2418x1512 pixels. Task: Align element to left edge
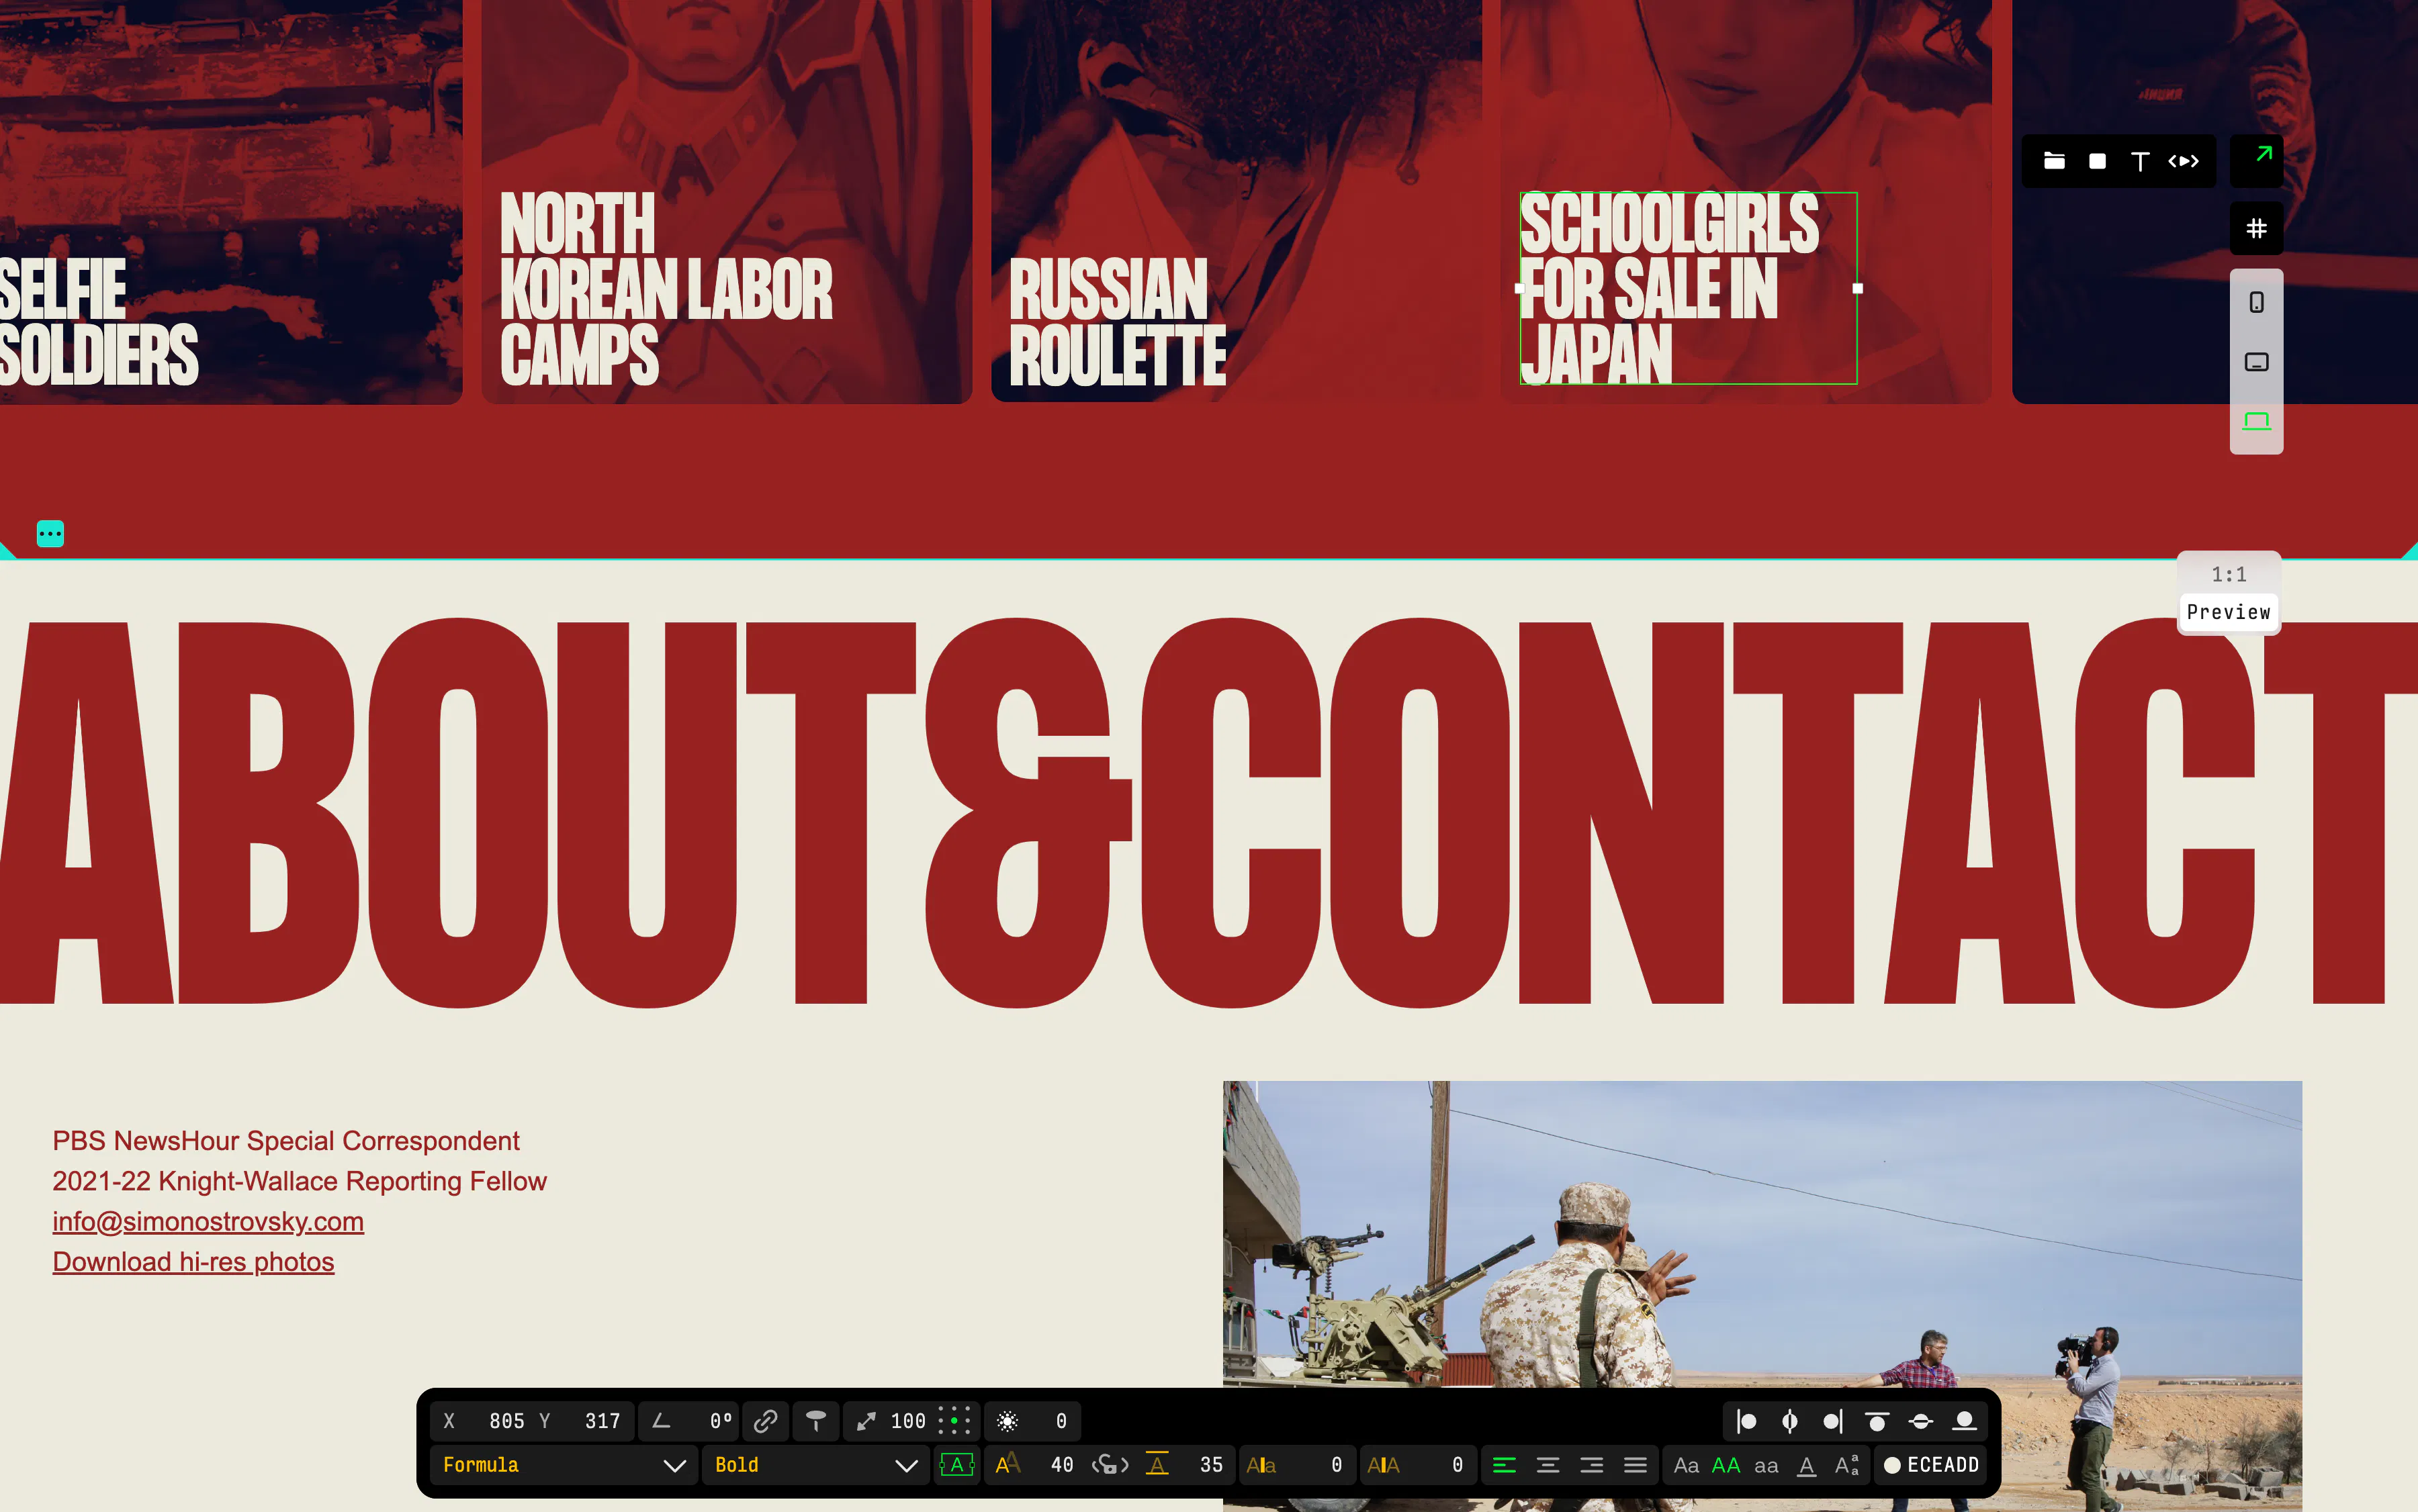coord(1747,1421)
